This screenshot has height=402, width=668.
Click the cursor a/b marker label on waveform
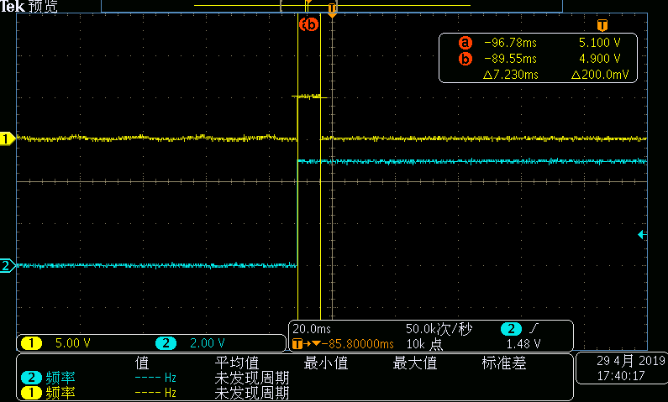click(x=308, y=24)
